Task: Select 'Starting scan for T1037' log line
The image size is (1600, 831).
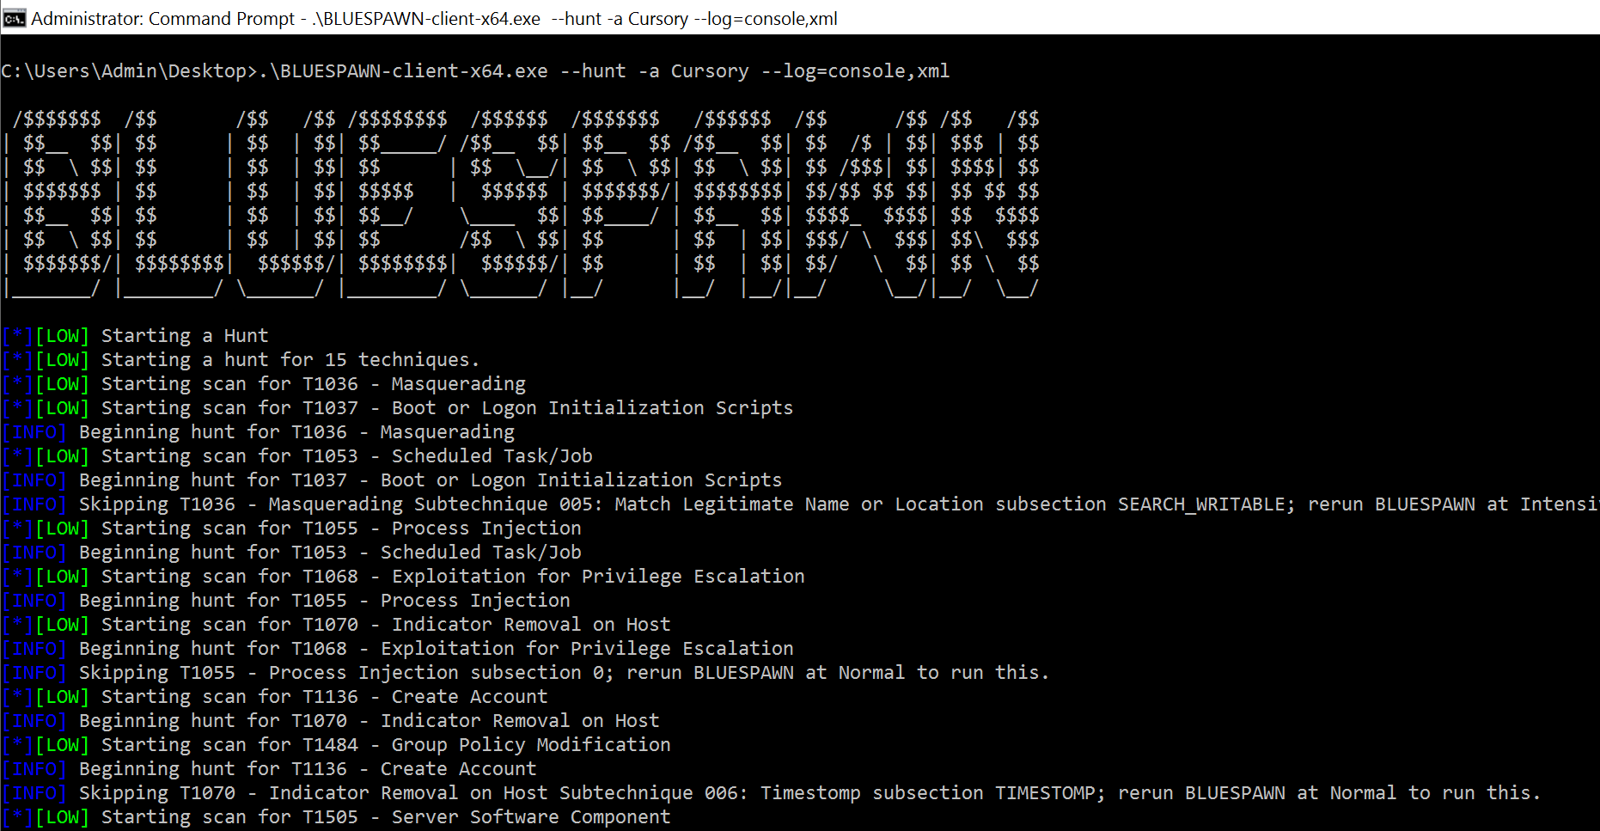Action: pyautogui.click(x=398, y=408)
